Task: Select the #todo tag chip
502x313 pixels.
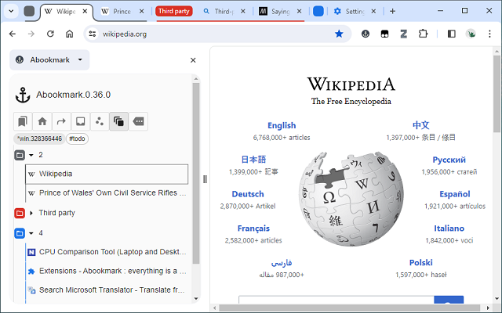Action: tap(77, 139)
